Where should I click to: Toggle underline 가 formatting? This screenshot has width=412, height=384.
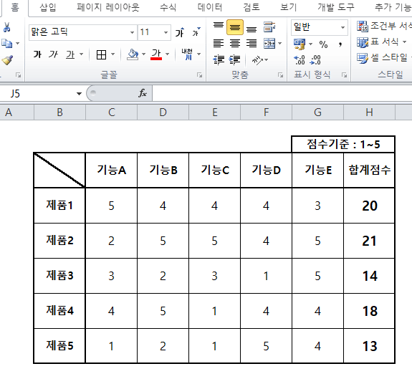coord(70,54)
